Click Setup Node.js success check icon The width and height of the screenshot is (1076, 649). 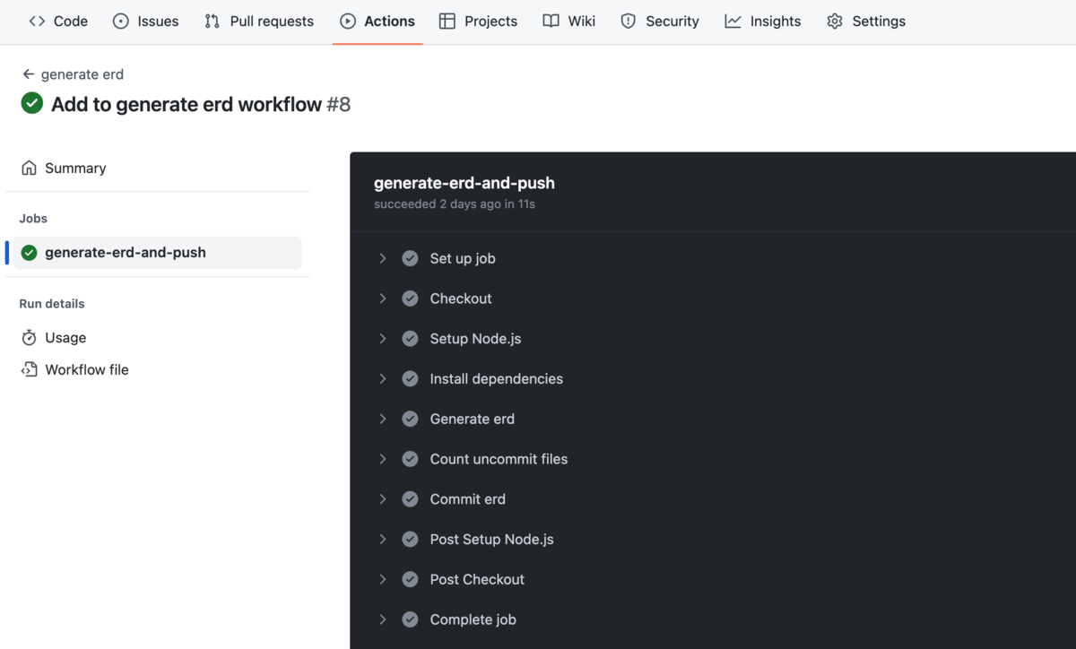click(x=410, y=339)
